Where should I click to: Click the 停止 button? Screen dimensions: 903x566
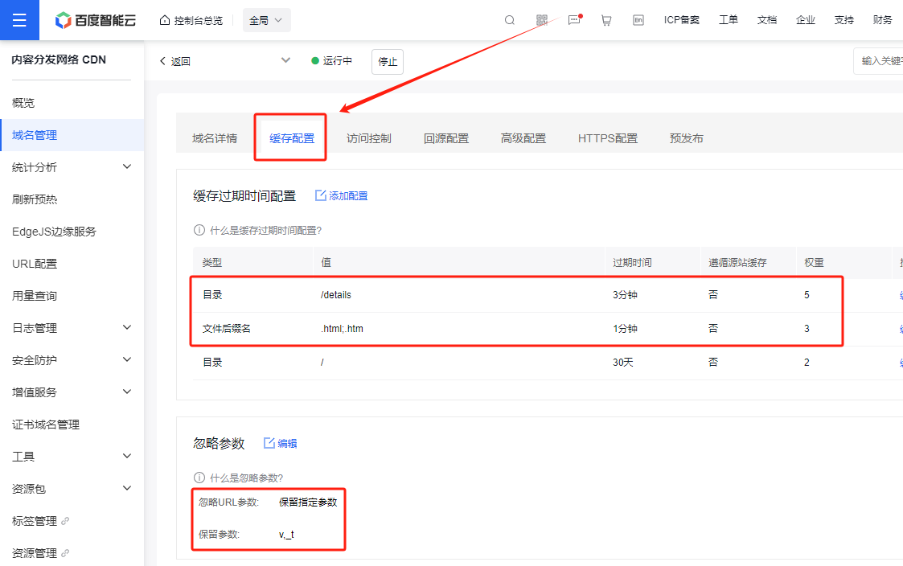(x=388, y=61)
